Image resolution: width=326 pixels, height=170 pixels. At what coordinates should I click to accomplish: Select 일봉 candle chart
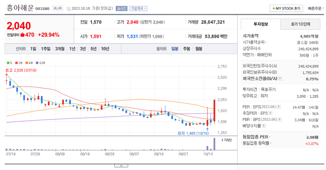click(x=175, y=49)
